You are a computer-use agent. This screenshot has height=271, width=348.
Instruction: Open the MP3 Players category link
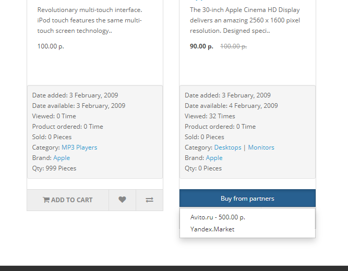coord(79,147)
